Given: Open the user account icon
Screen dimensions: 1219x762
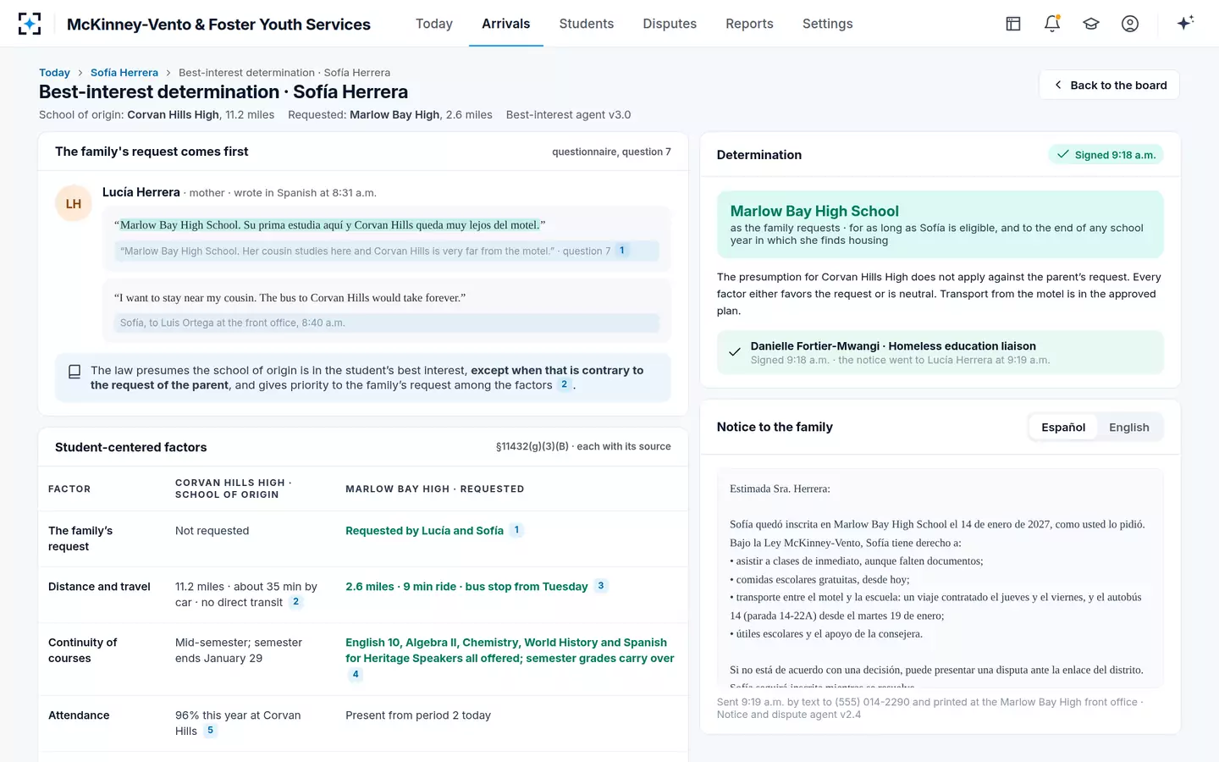Looking at the screenshot, I should pyautogui.click(x=1130, y=24).
